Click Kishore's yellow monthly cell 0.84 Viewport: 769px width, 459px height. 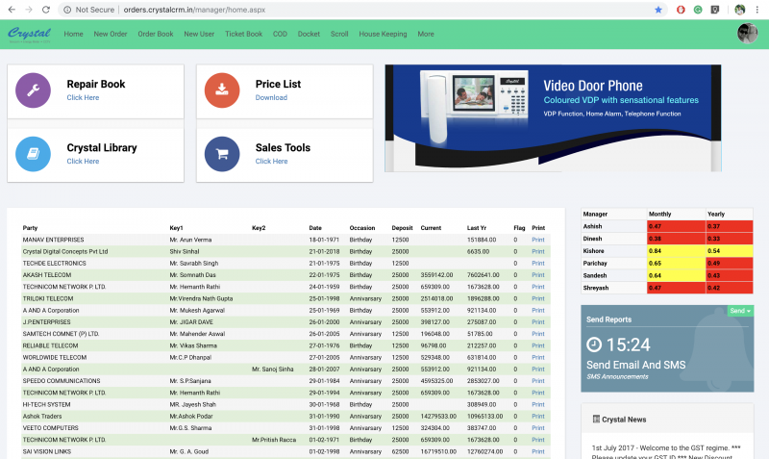(676, 251)
